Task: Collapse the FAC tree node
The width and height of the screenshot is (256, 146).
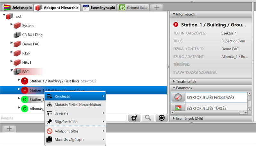Action: 11,71
